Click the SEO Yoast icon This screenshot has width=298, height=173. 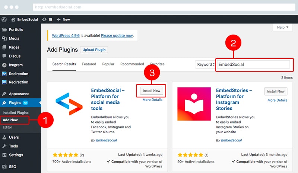click(x=4, y=167)
